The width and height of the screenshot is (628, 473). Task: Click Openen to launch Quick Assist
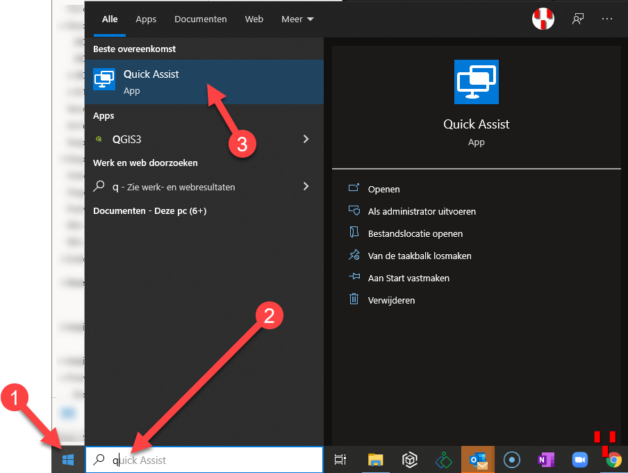(383, 189)
